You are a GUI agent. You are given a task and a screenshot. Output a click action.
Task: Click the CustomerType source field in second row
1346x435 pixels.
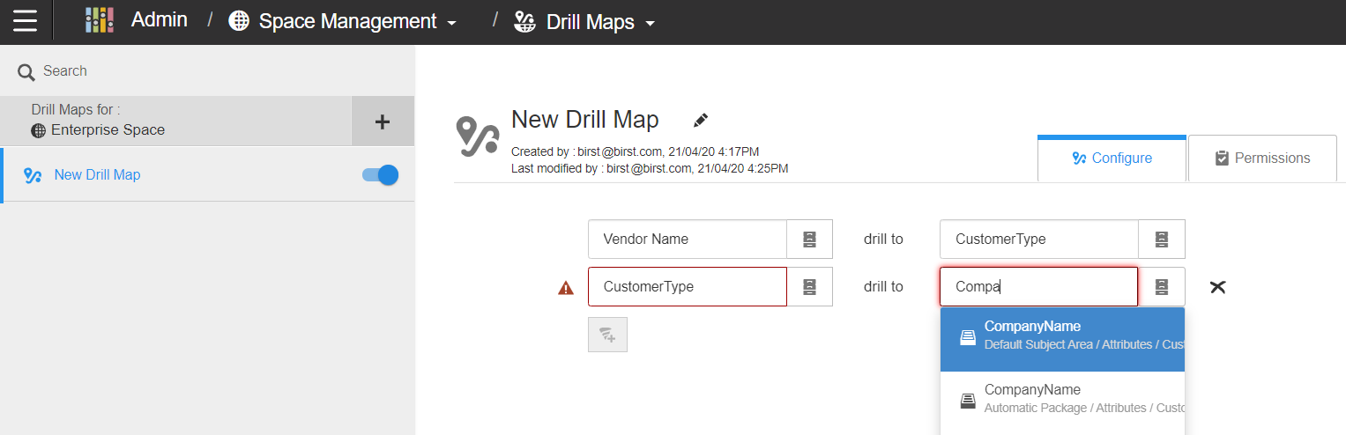point(688,286)
